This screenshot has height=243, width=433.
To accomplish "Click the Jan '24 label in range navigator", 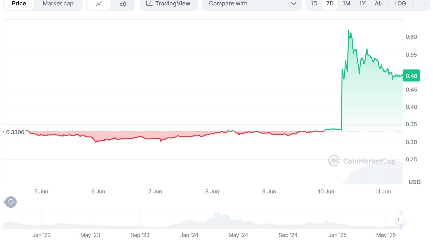I will (189, 235).
